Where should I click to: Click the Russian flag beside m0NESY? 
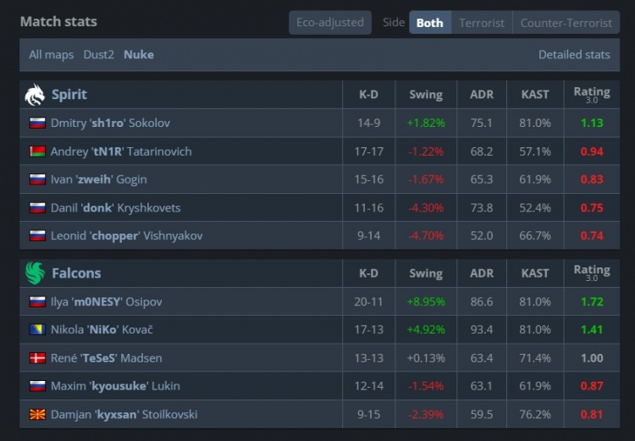click(36, 301)
